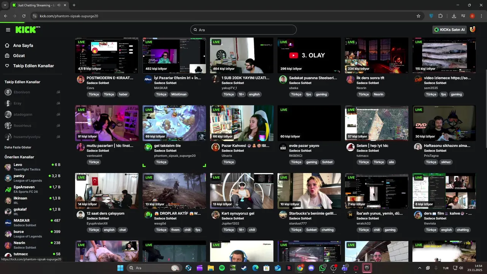
Task: Open Spotify from the taskbar
Action: click(x=222, y=268)
